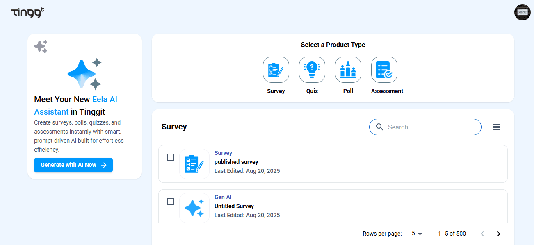Open the Gen AI survey item icon
Viewport: 534px width, 245px height.
[x=194, y=208]
